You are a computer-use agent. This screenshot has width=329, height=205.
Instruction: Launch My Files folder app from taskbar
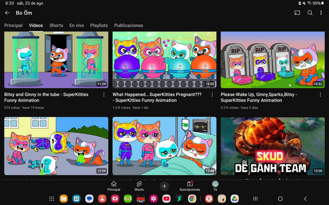click(x=64, y=199)
